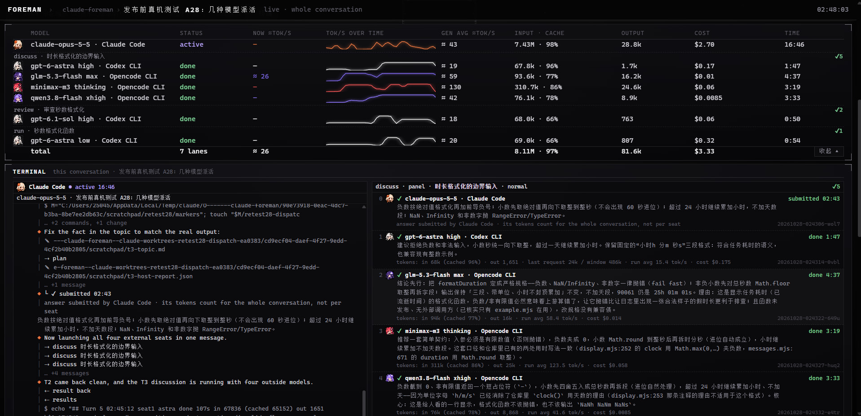Expand the '+4 messages' collapsed line
861x416 pixels.
[x=66, y=373]
